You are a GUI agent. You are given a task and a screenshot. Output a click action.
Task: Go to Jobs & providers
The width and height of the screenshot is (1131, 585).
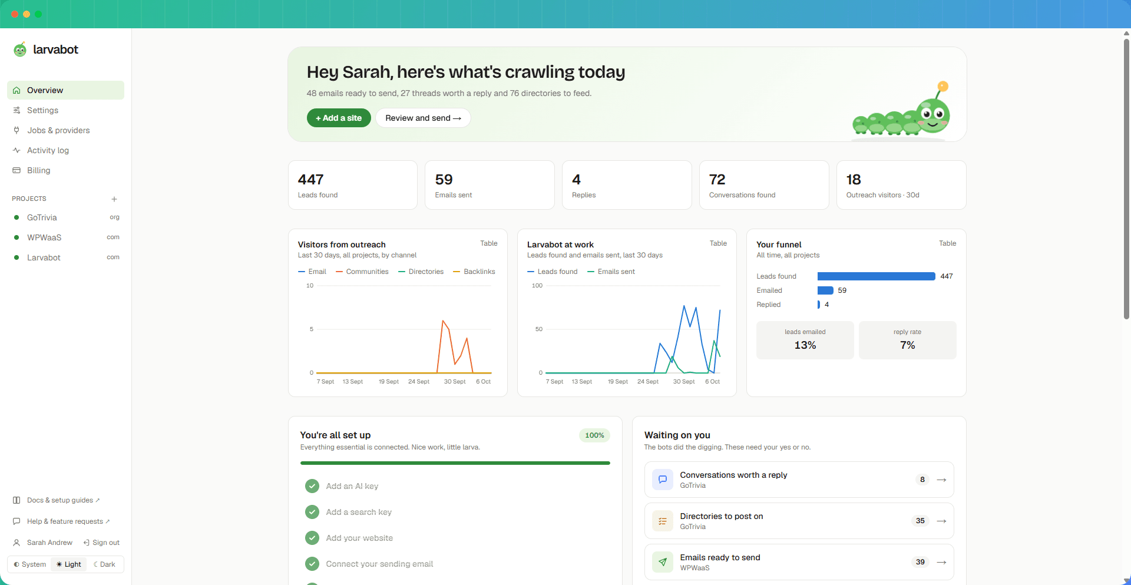click(x=65, y=130)
